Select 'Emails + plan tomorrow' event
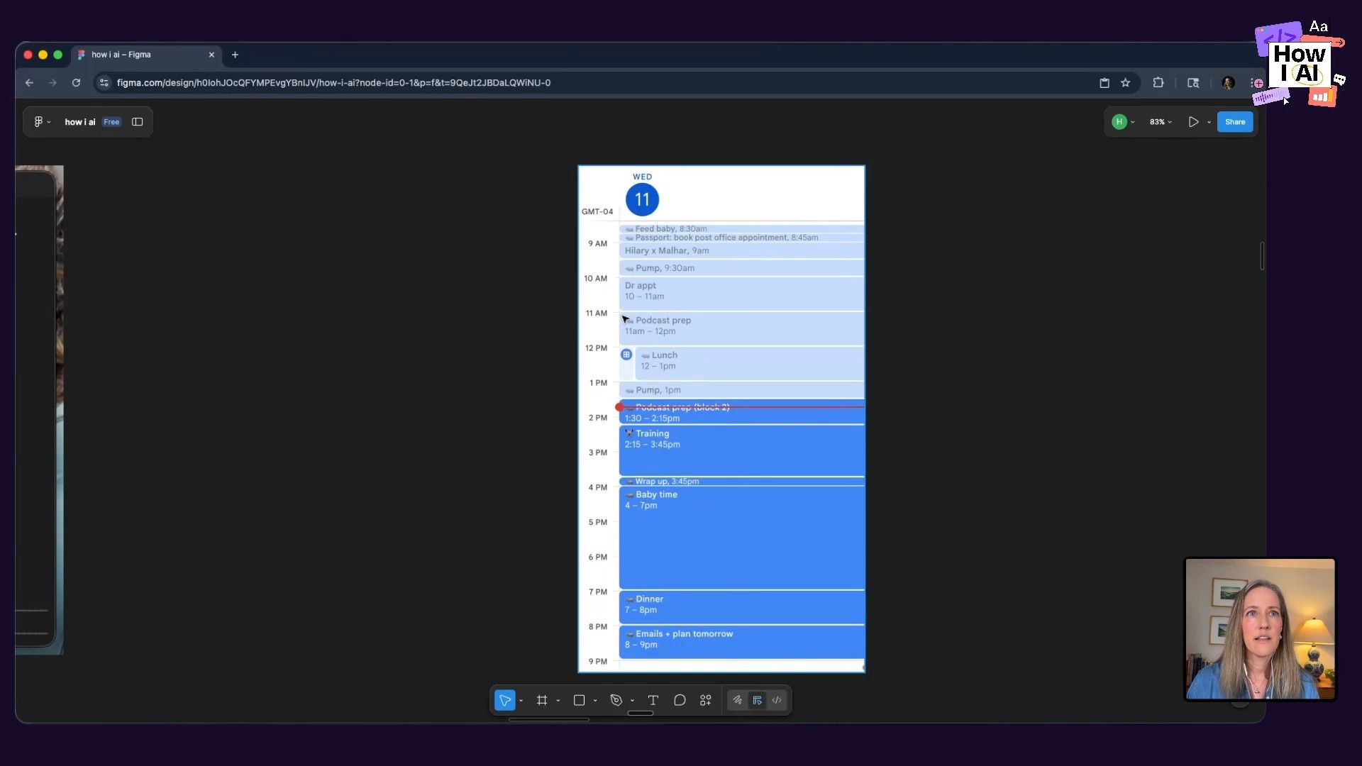The height and width of the screenshot is (766, 1362). click(741, 642)
